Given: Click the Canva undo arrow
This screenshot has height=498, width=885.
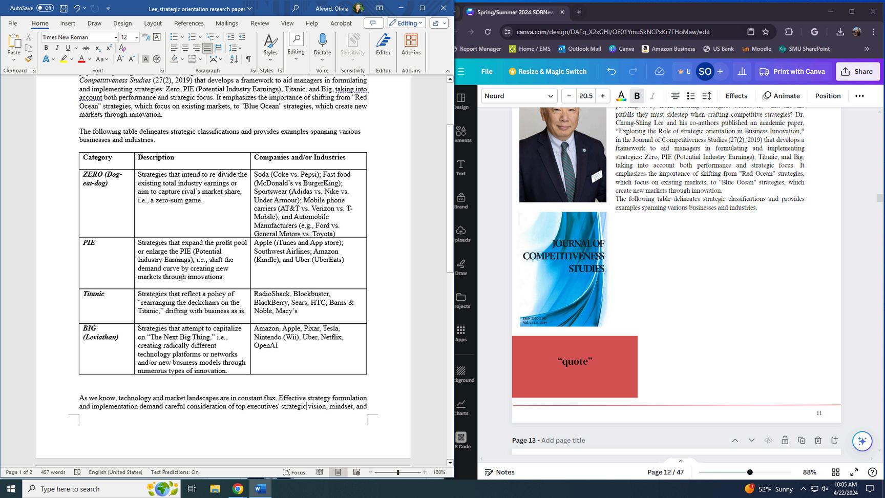Looking at the screenshot, I should tap(612, 71).
